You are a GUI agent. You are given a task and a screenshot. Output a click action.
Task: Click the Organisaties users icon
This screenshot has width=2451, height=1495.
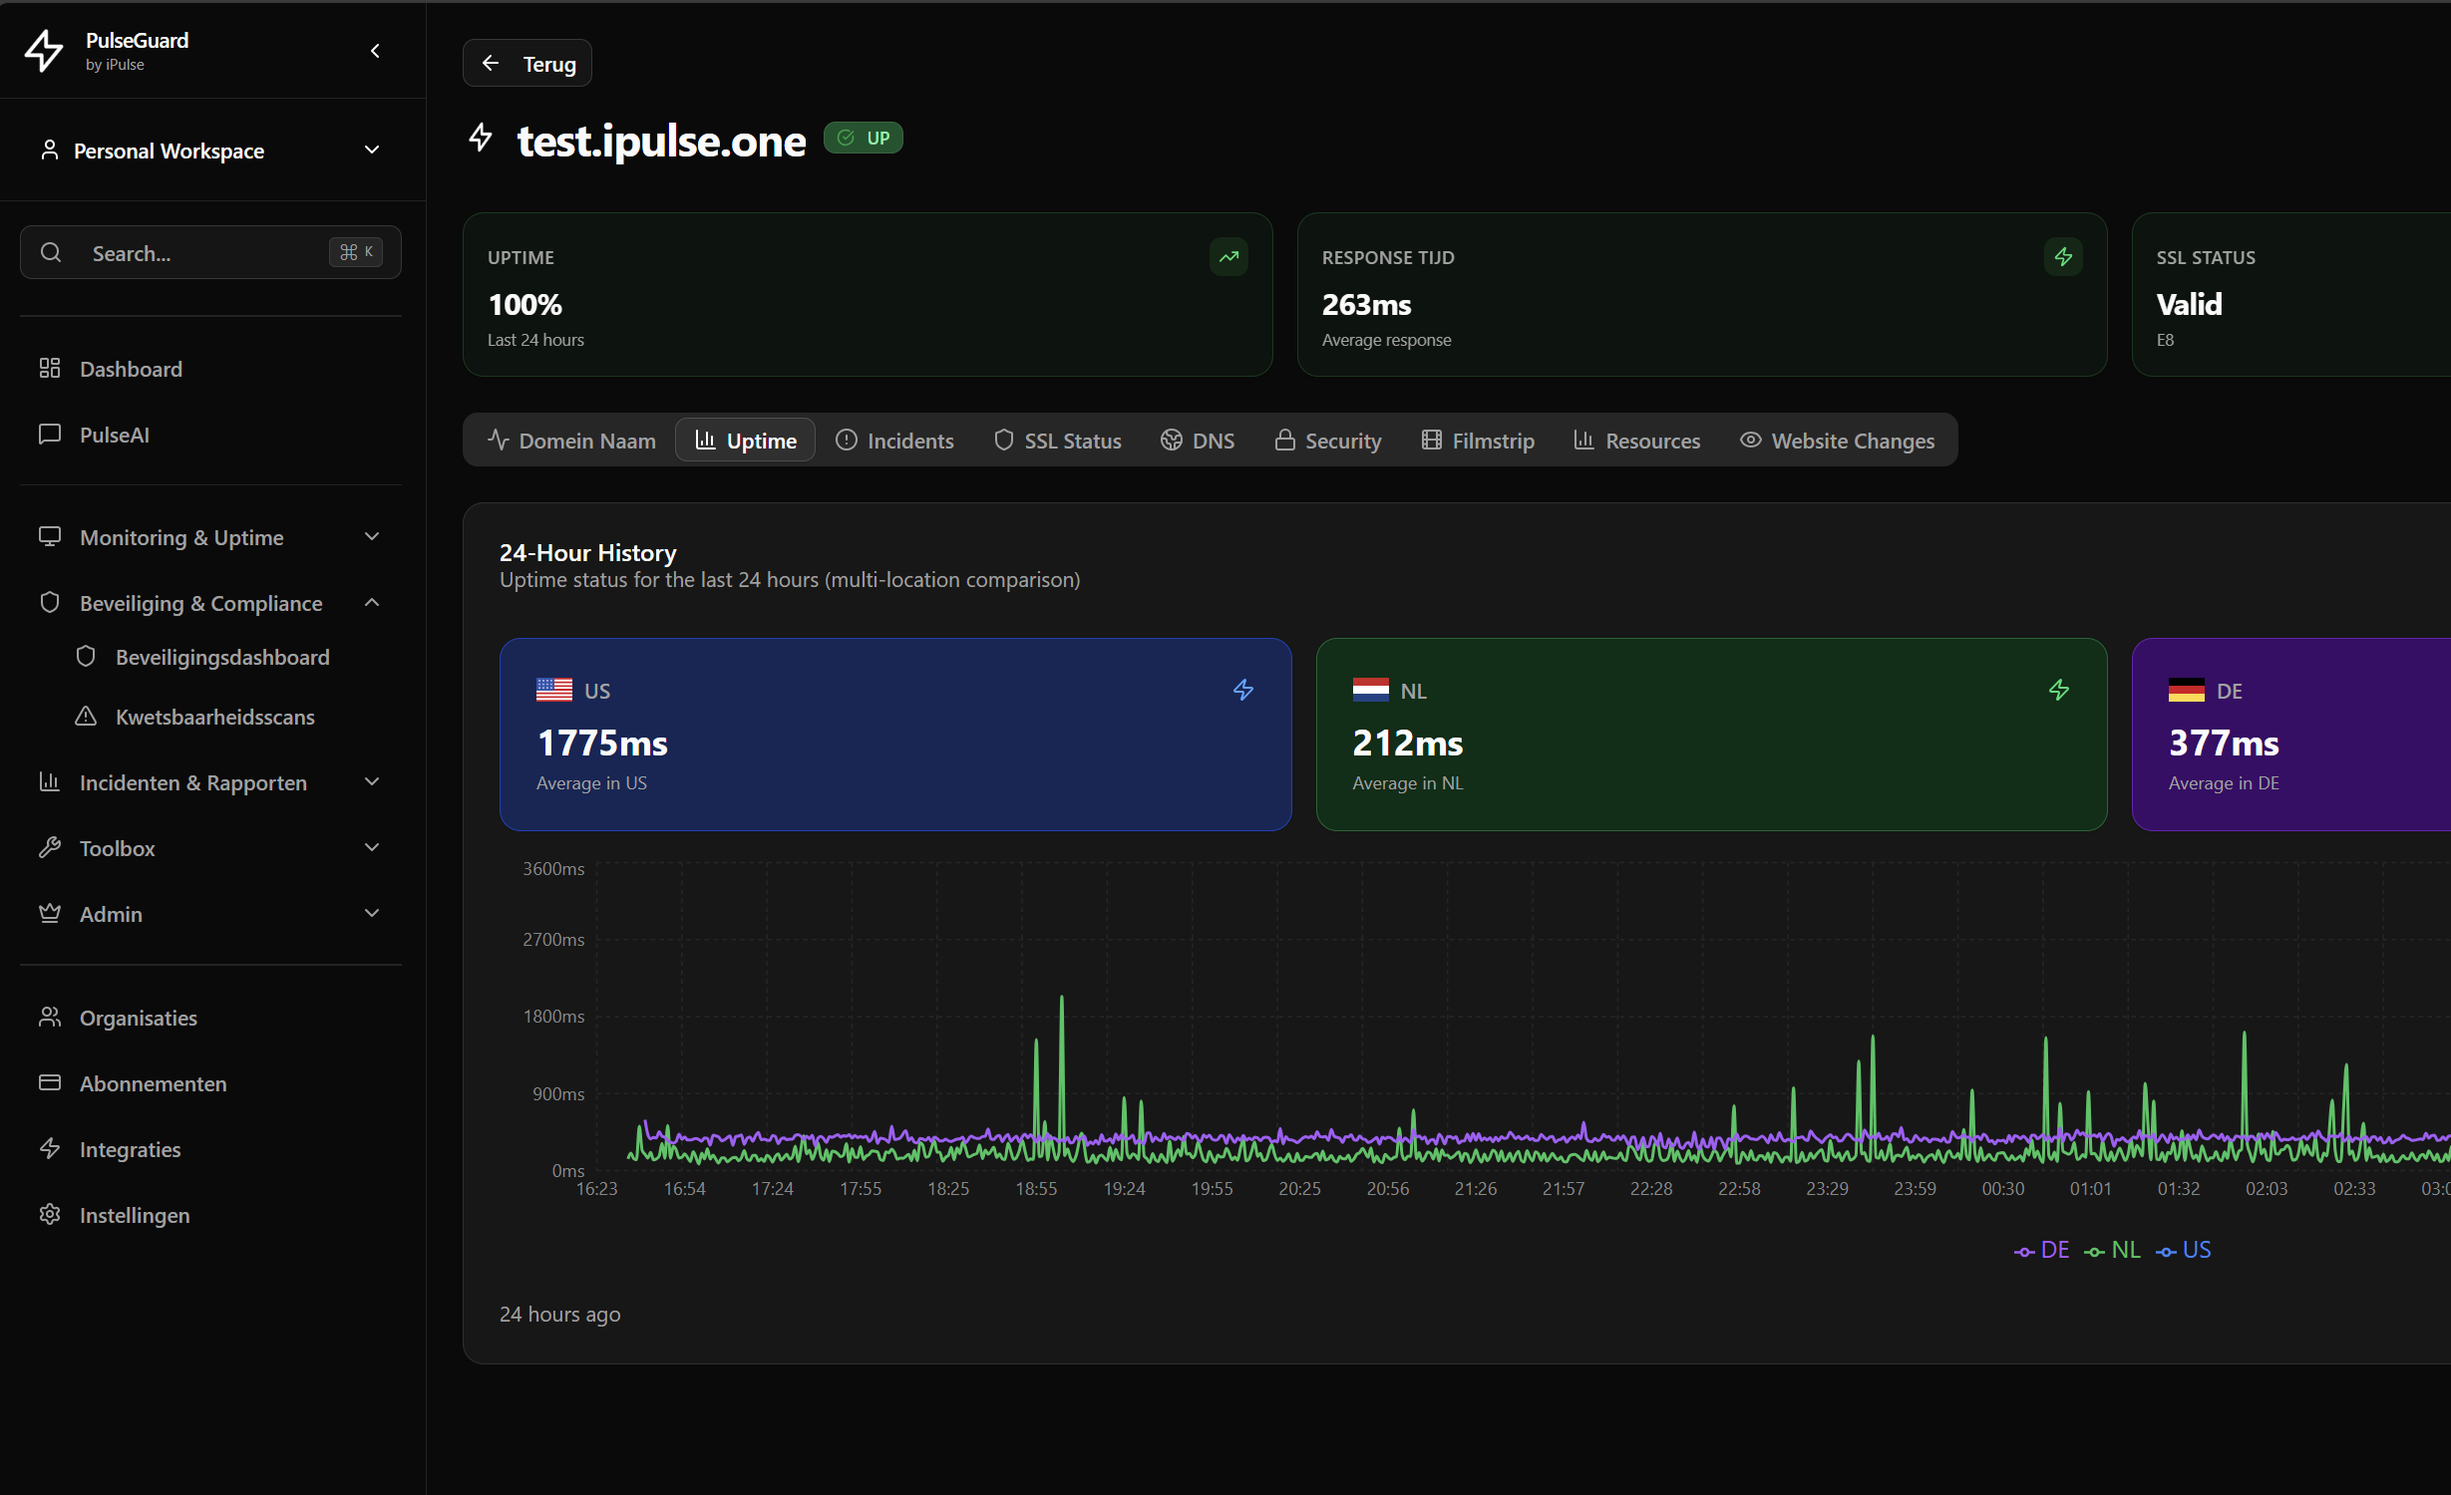[50, 1017]
